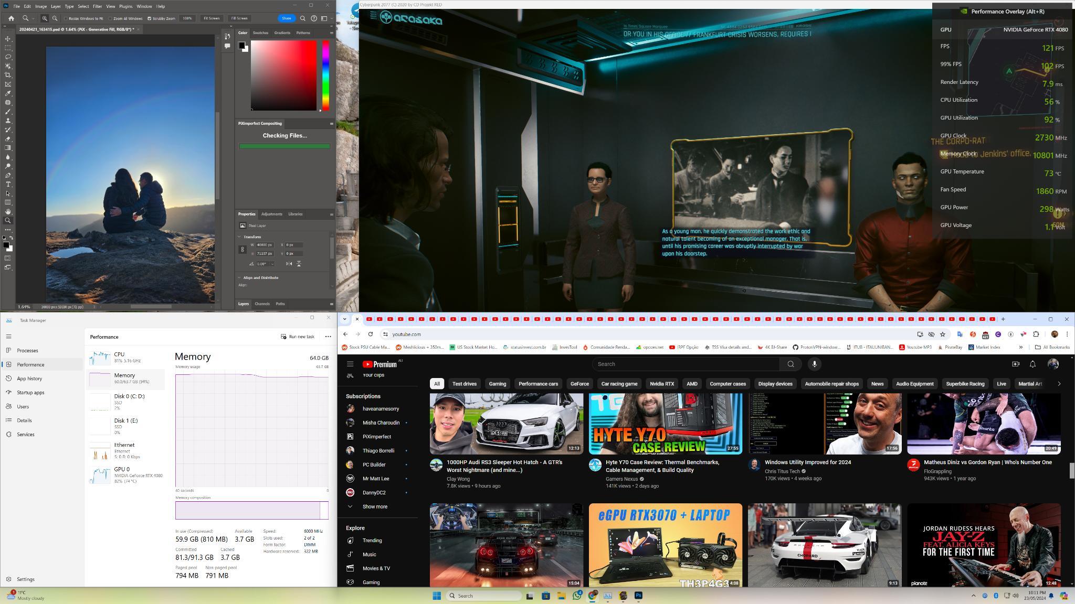The width and height of the screenshot is (1075, 604).
Task: Show hidden bookmarks with double chevron
Action: point(1020,347)
